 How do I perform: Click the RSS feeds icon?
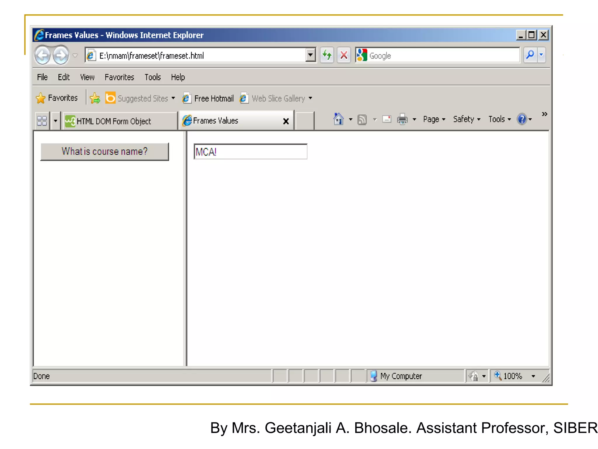tap(362, 120)
